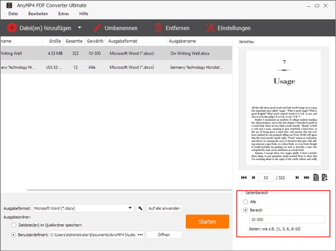This screenshot has width=336, height=251.
Task: Click the 322 total pages cell
Action: [x=75, y=53]
